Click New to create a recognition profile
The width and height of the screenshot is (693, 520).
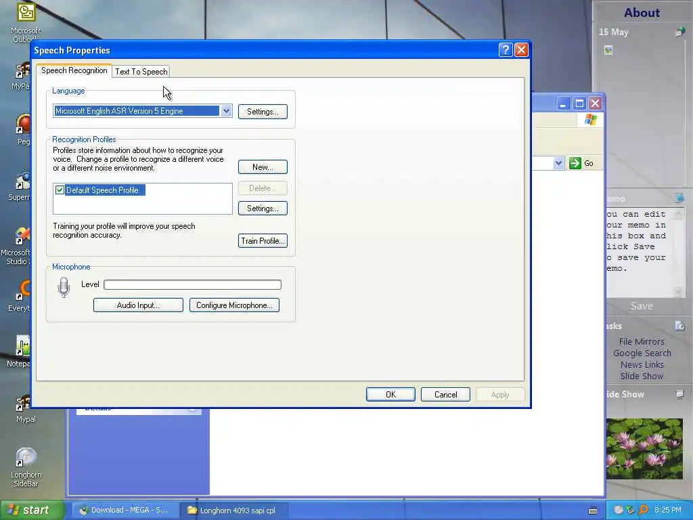263,167
